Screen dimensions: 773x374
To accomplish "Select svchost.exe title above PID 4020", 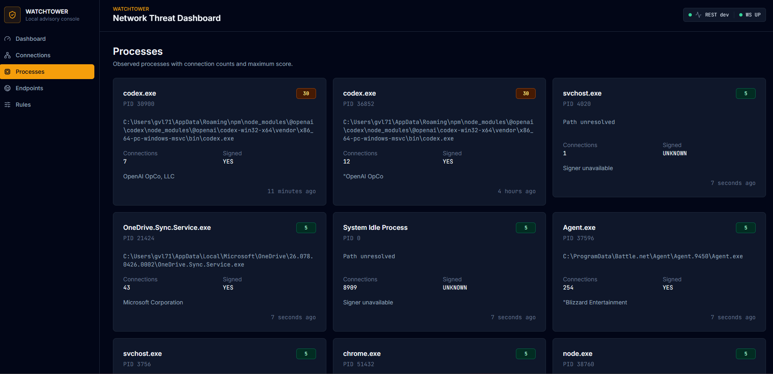I will point(582,93).
